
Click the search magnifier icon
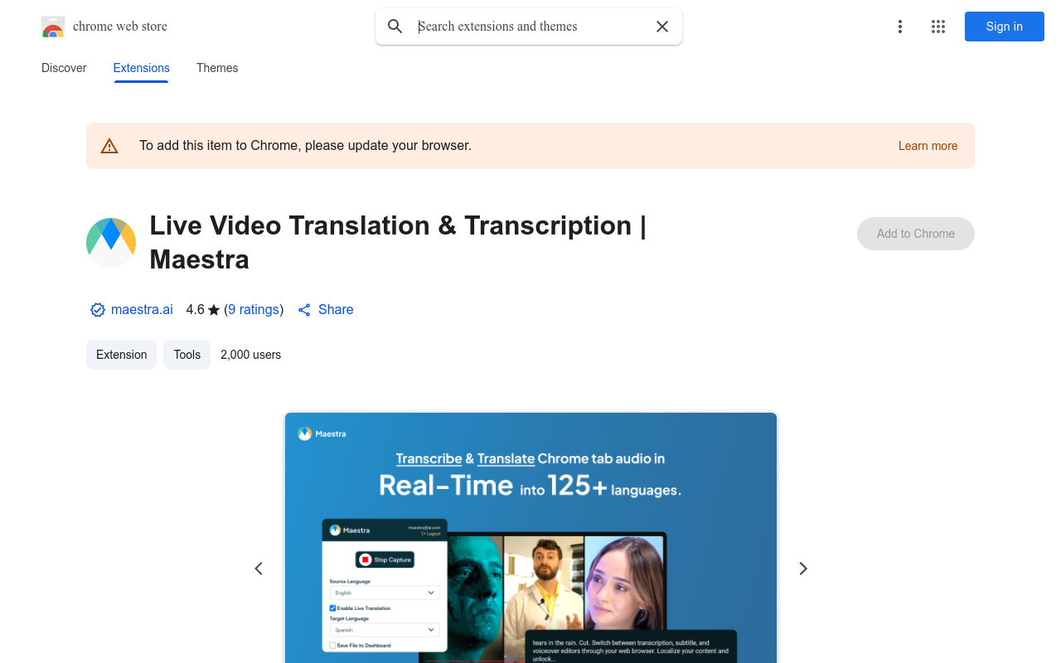pyautogui.click(x=395, y=27)
